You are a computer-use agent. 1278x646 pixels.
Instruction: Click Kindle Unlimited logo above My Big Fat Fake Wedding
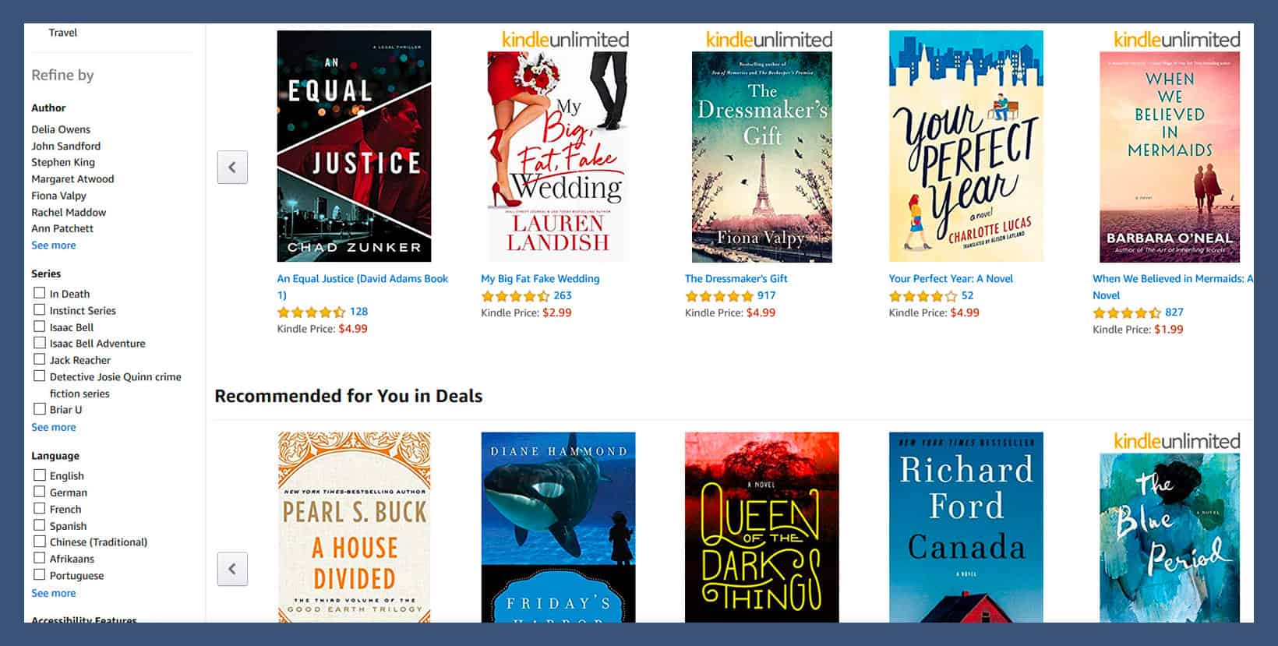[x=565, y=39]
